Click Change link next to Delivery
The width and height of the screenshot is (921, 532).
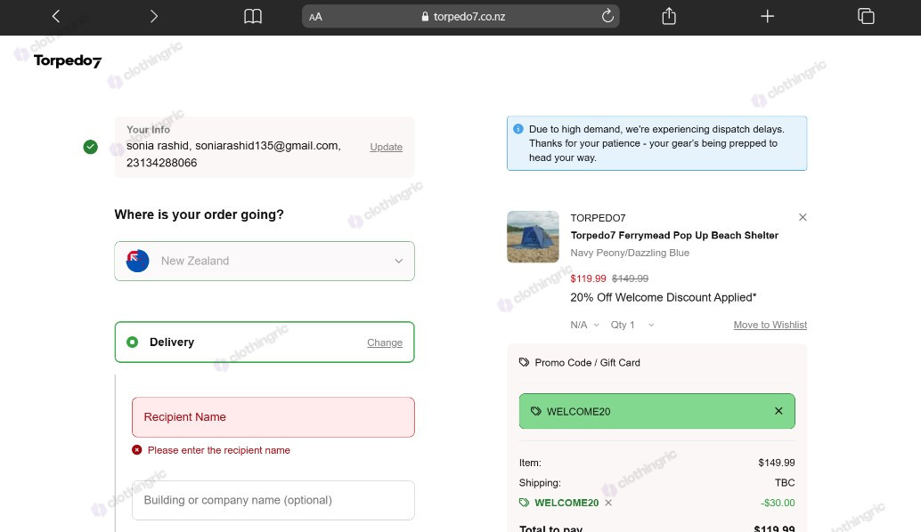click(x=385, y=343)
